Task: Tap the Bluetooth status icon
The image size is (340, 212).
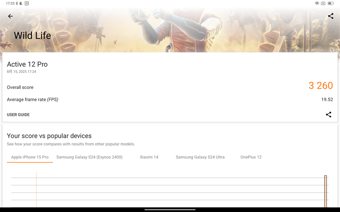Action: pos(17,3)
